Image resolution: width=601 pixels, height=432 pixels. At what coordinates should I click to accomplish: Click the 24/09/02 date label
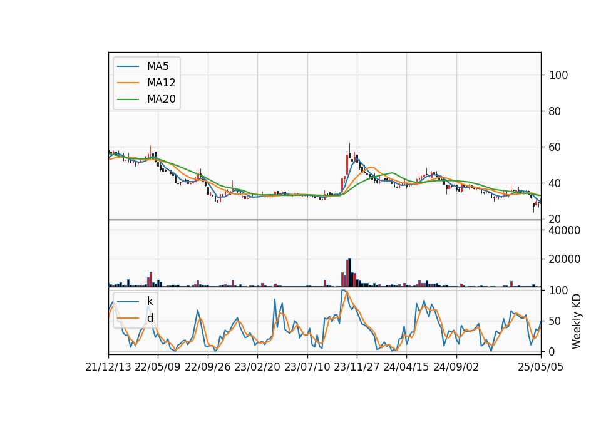pos(456,367)
